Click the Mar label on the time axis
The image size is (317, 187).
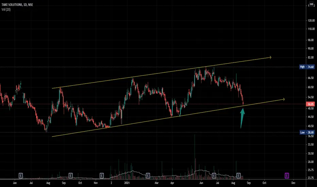(x=157, y=183)
